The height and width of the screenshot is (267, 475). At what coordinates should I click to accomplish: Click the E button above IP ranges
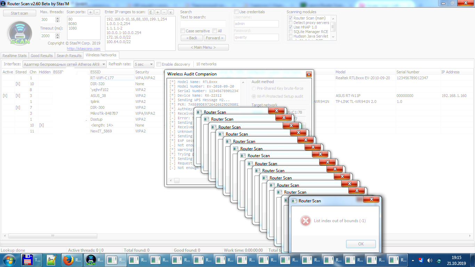pos(151,12)
